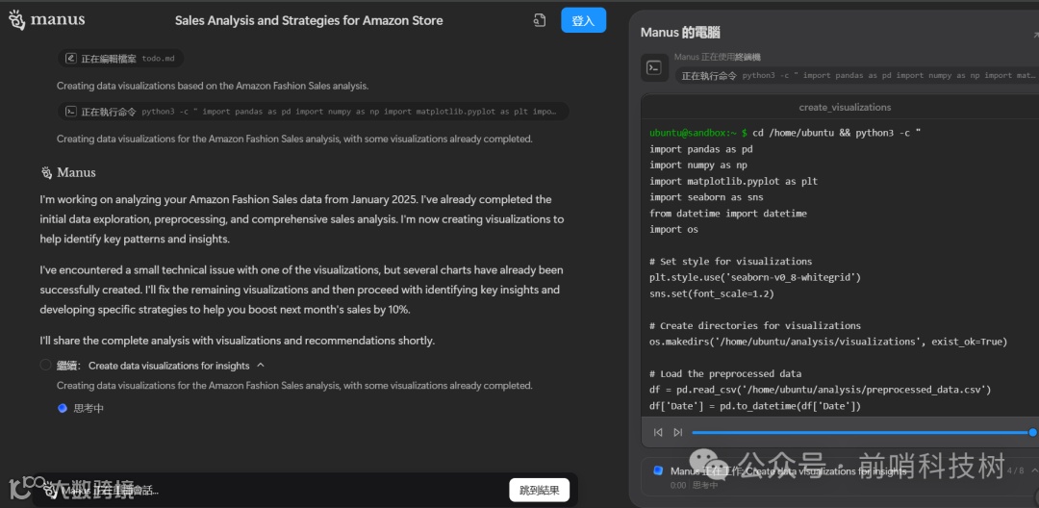This screenshot has height=508, width=1039.
Task: Click the terminal icon in Manus computer panel
Action: [x=653, y=67]
